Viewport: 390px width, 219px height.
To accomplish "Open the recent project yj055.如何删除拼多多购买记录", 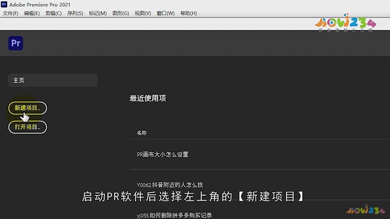I will pyautogui.click(x=174, y=215).
